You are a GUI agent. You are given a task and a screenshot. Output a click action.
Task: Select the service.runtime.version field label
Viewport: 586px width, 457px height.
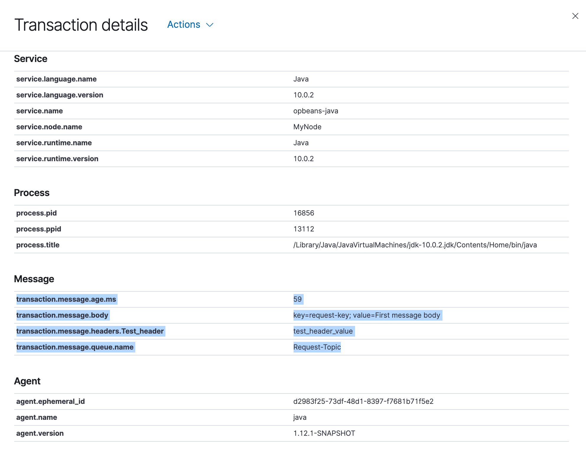tap(57, 159)
